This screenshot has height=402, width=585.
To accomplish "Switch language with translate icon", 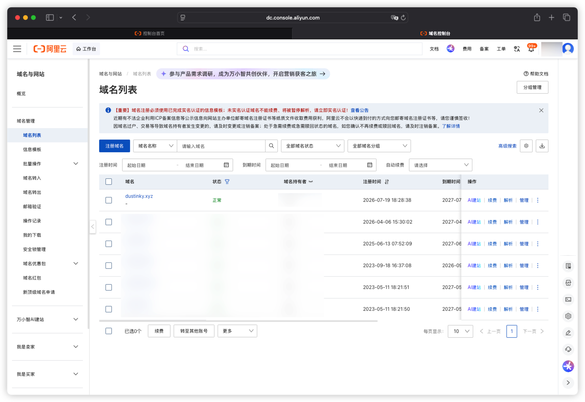I will pos(517,49).
